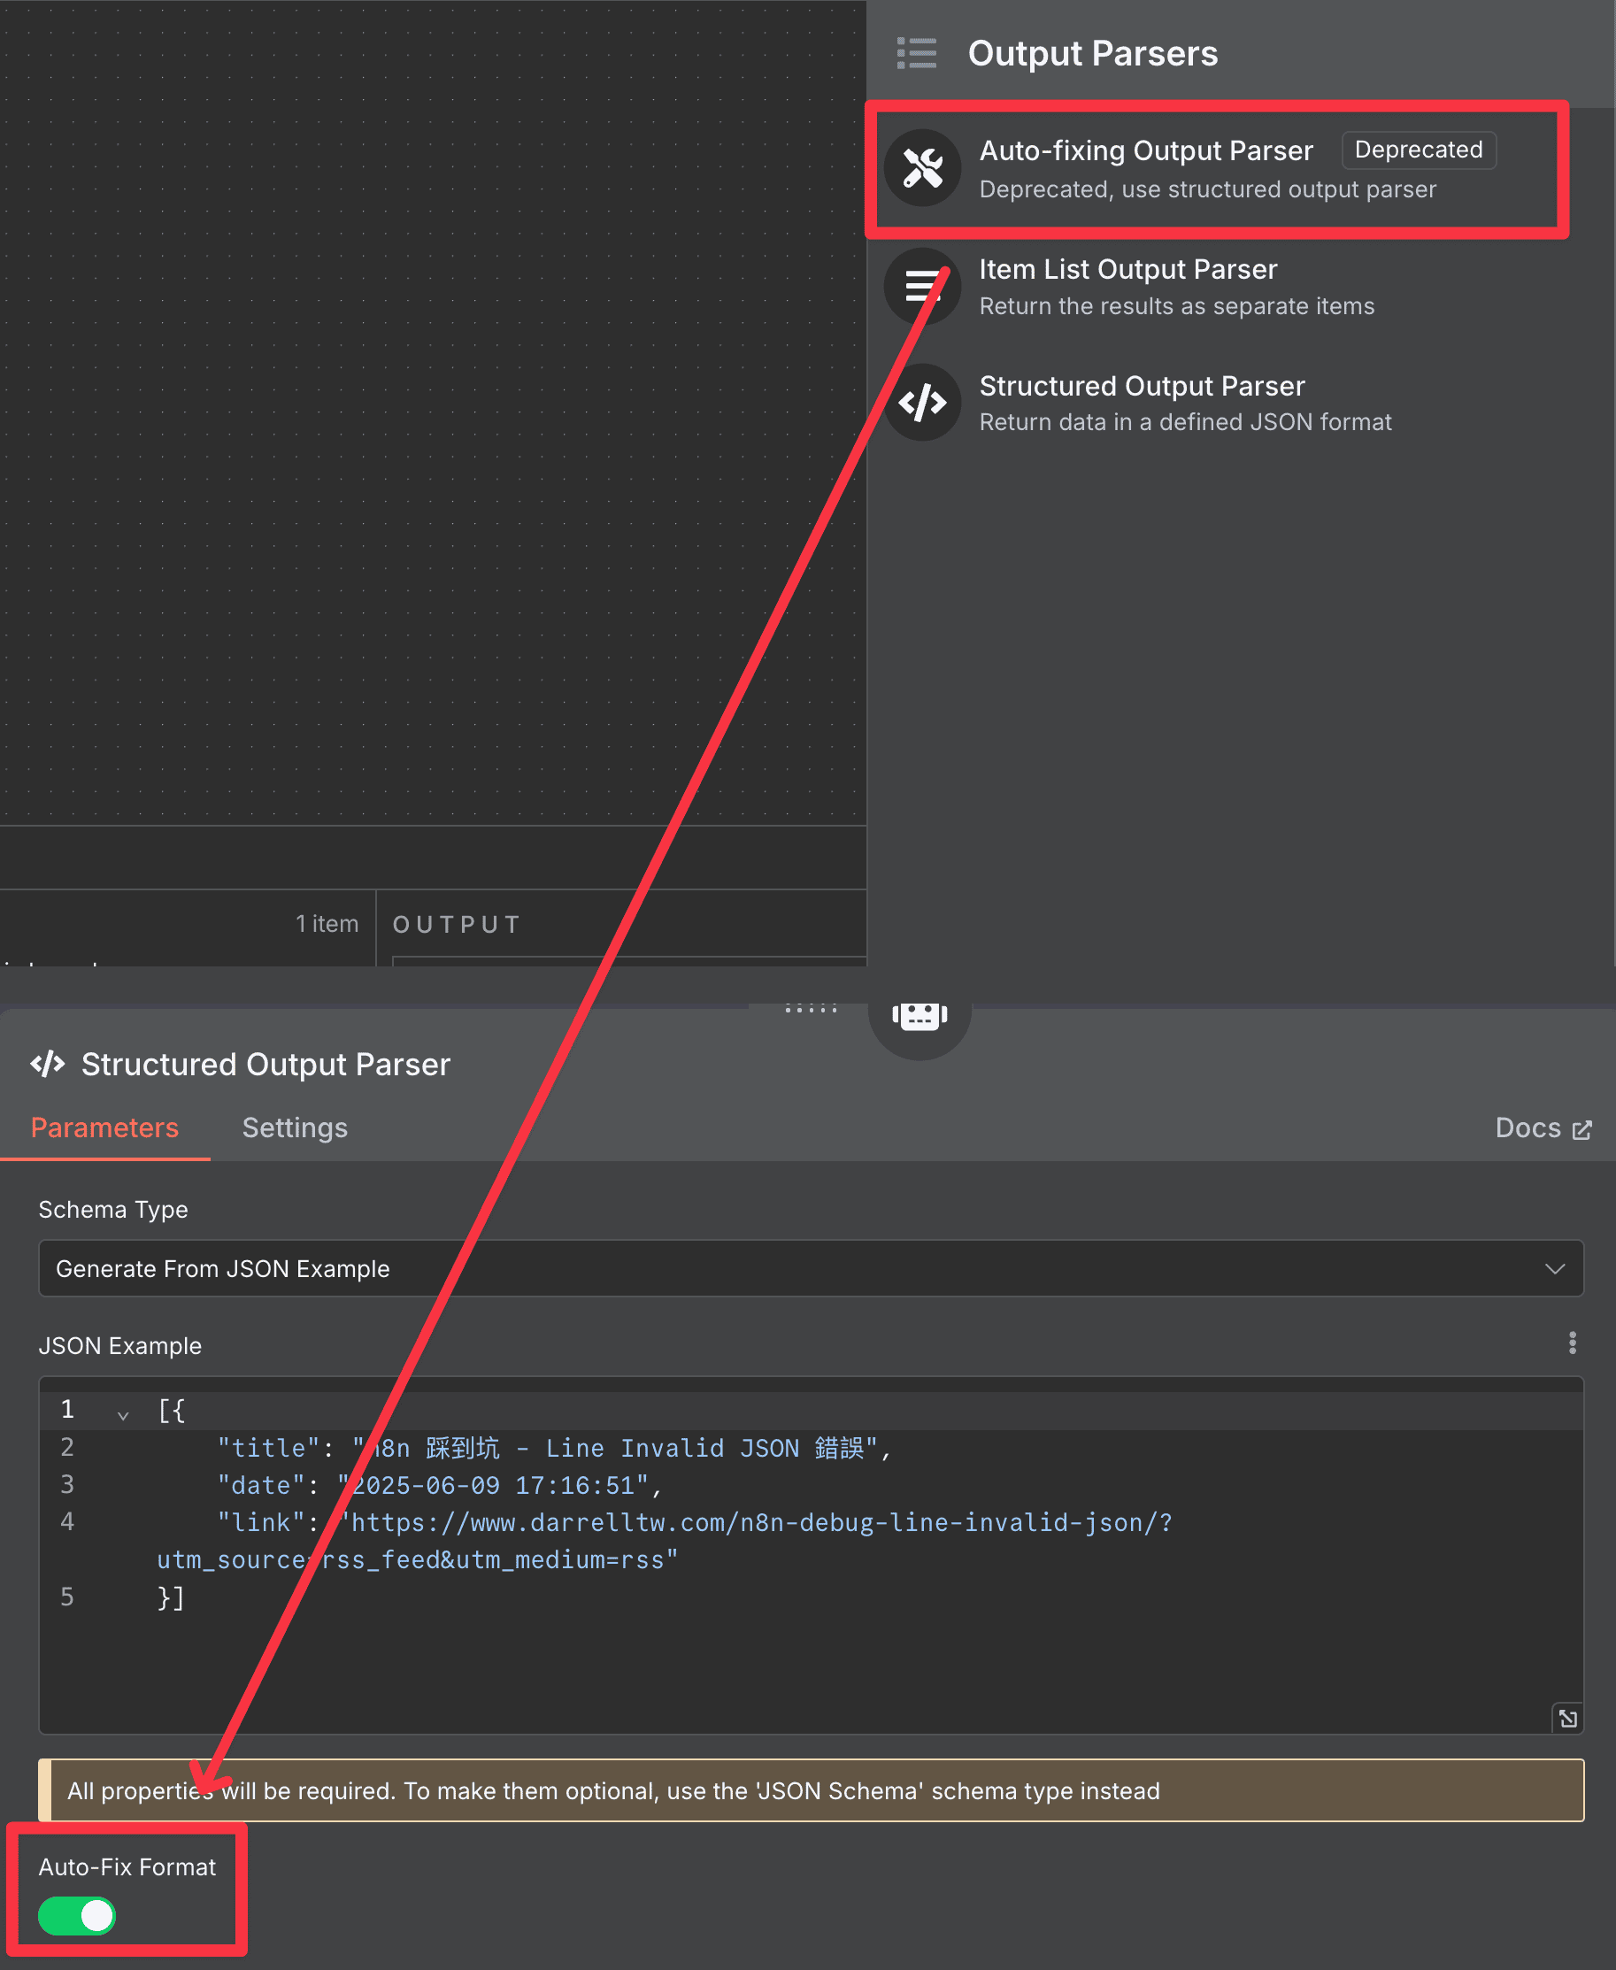Viewport: 1616px width, 1970px height.
Task: Switch to the Parameters tab
Action: 104,1127
